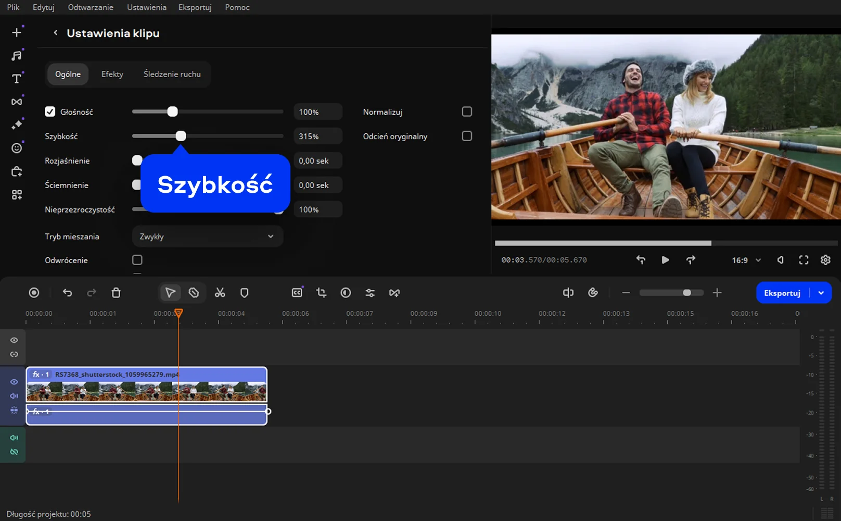Click the record button in timeline toolbar

[34, 293]
